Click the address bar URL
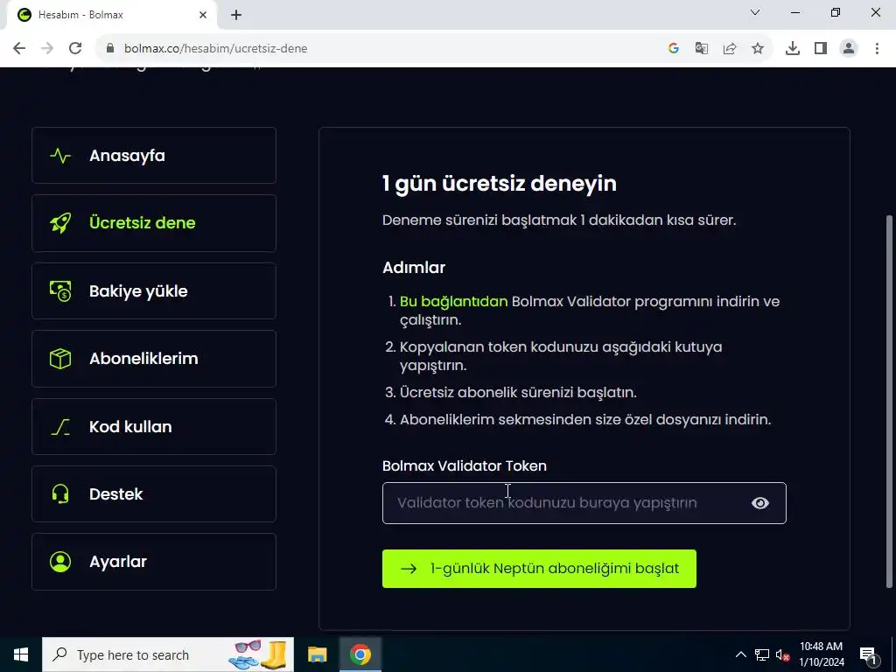The height and width of the screenshot is (672, 896). tap(216, 49)
